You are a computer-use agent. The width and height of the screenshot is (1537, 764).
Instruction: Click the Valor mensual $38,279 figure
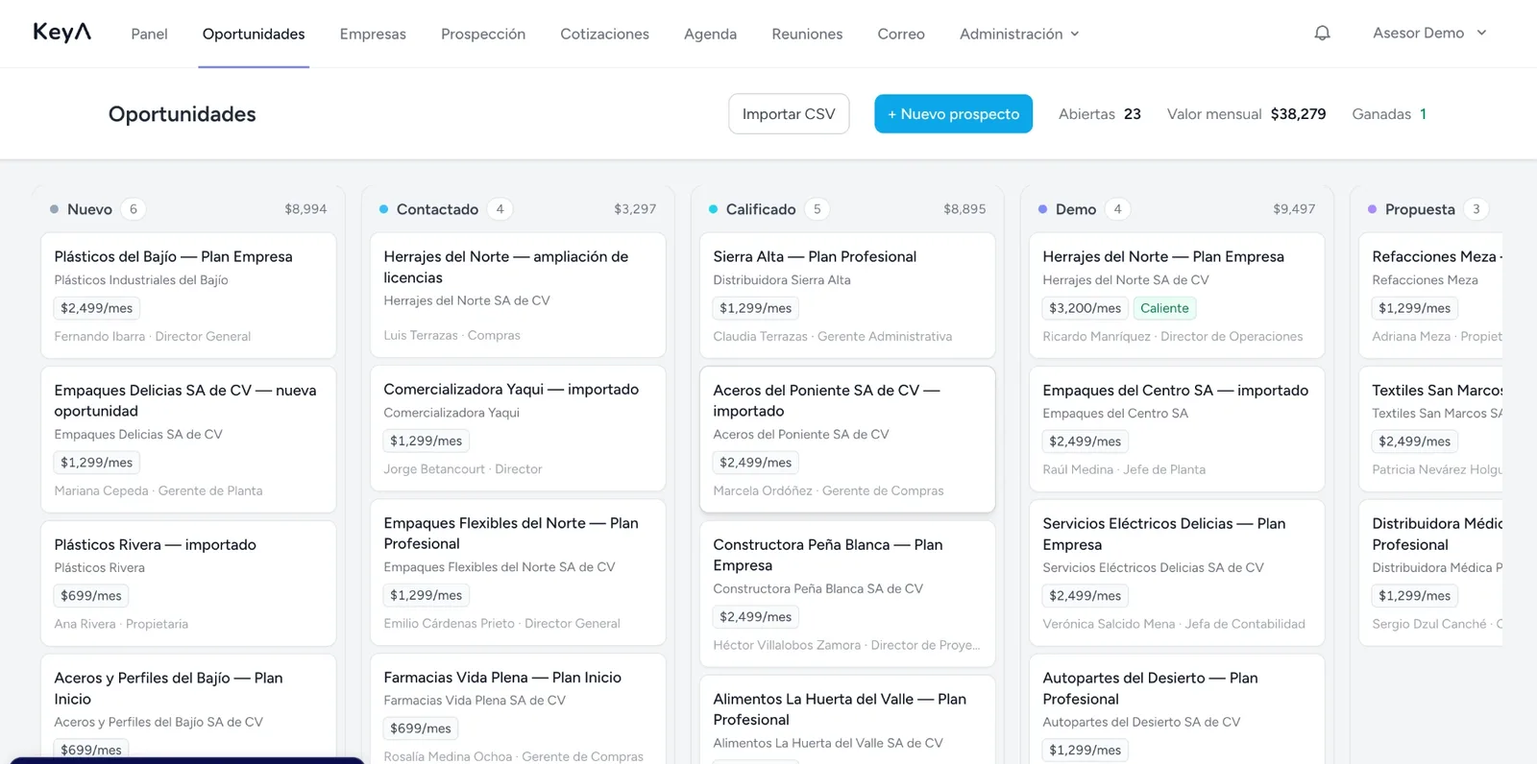pyautogui.click(x=1246, y=113)
